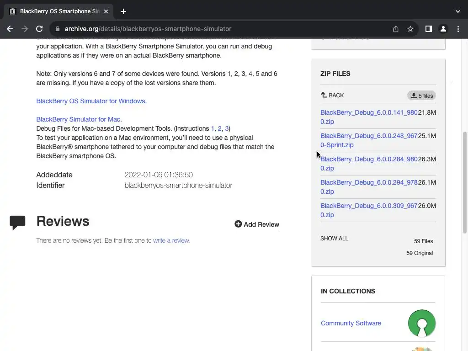The width and height of the screenshot is (468, 351).
Task: Close the BlackBerry OS Smartphone tab
Action: (106, 11)
